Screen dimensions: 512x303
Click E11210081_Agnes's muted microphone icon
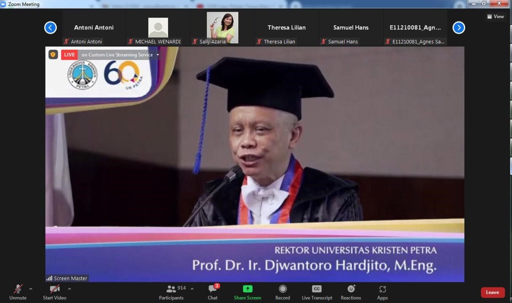point(388,42)
